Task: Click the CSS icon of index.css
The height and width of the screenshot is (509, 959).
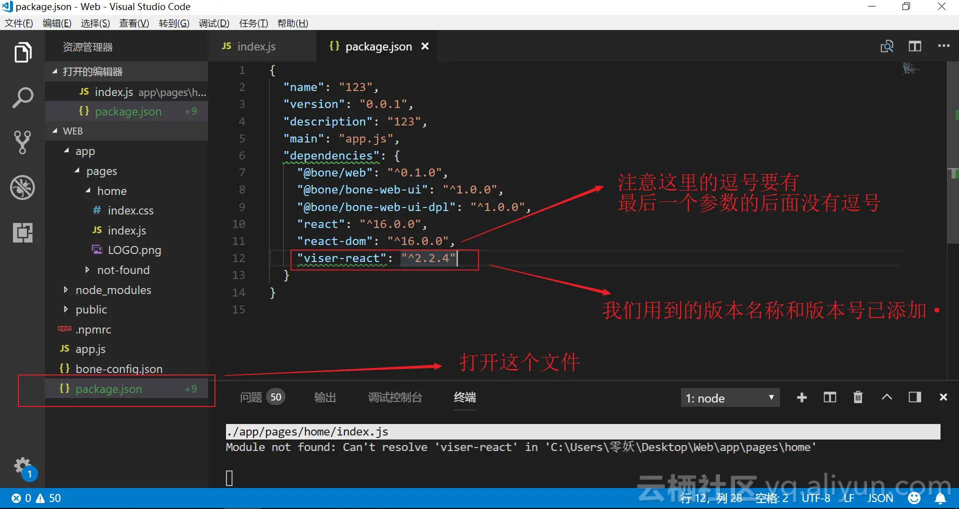Action: point(97,210)
